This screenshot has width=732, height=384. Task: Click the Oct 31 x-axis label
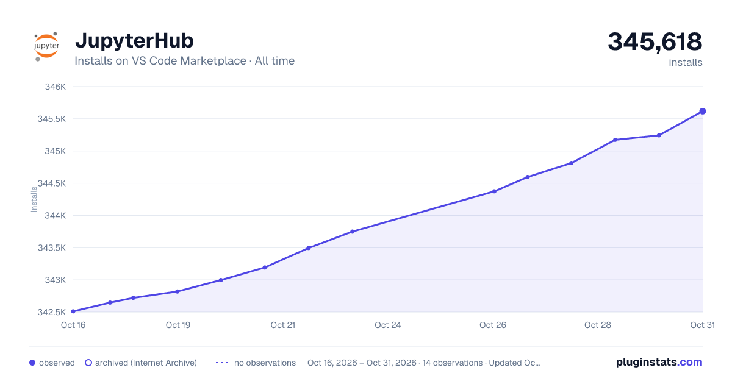click(x=703, y=325)
